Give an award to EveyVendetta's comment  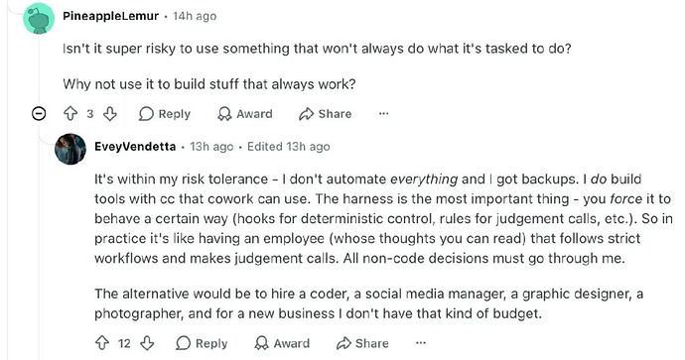[x=282, y=343]
